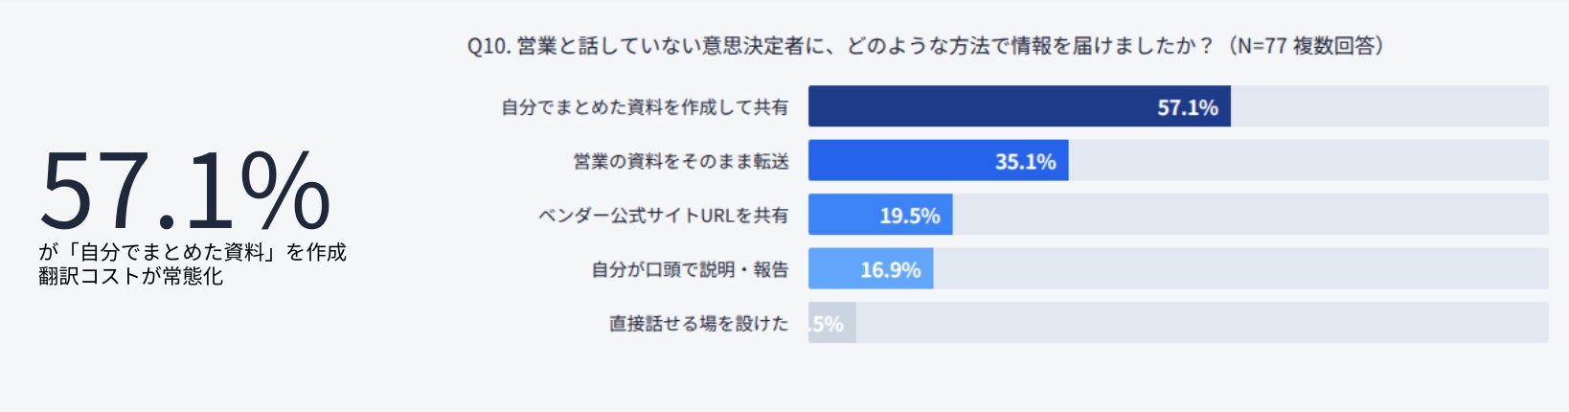Click the 19.5% bar segment
This screenshot has width=1569, height=412.
coord(880,215)
